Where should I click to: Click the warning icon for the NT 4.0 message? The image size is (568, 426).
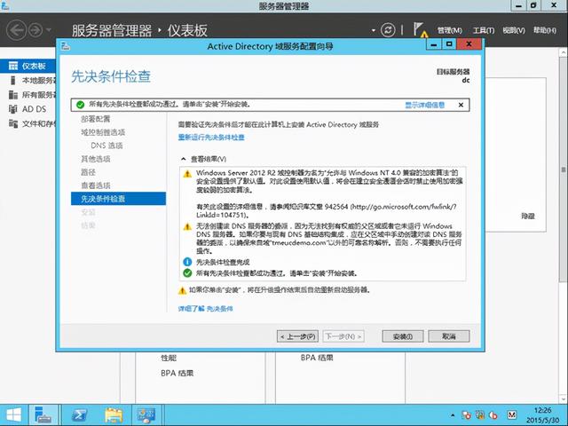187,174
